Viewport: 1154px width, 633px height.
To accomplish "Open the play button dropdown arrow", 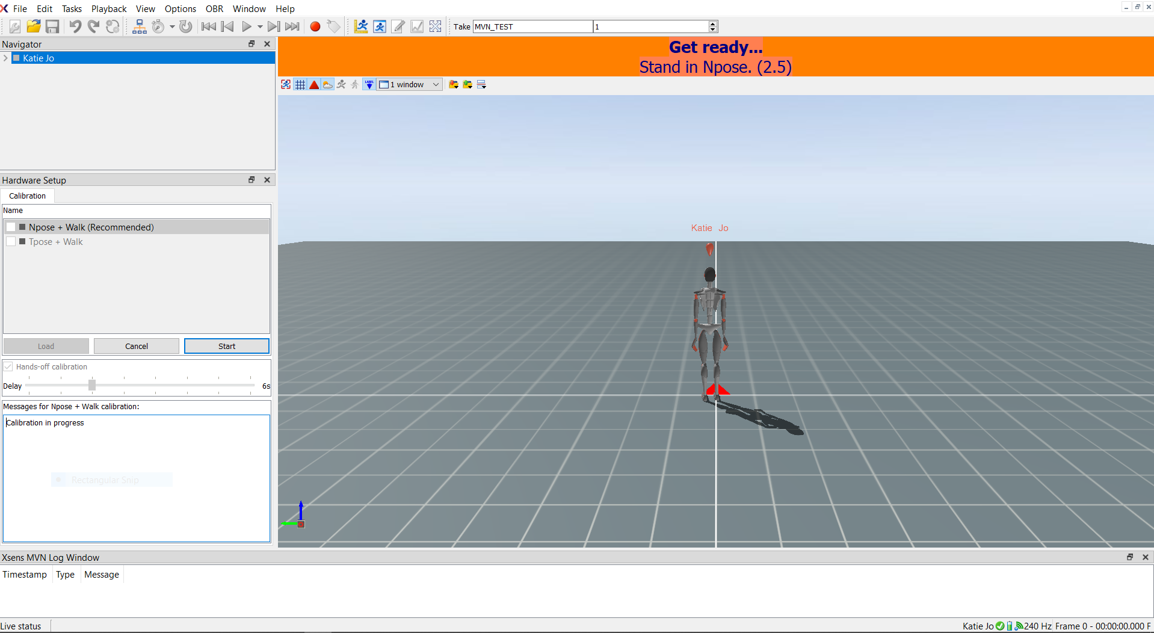I will tap(260, 26).
